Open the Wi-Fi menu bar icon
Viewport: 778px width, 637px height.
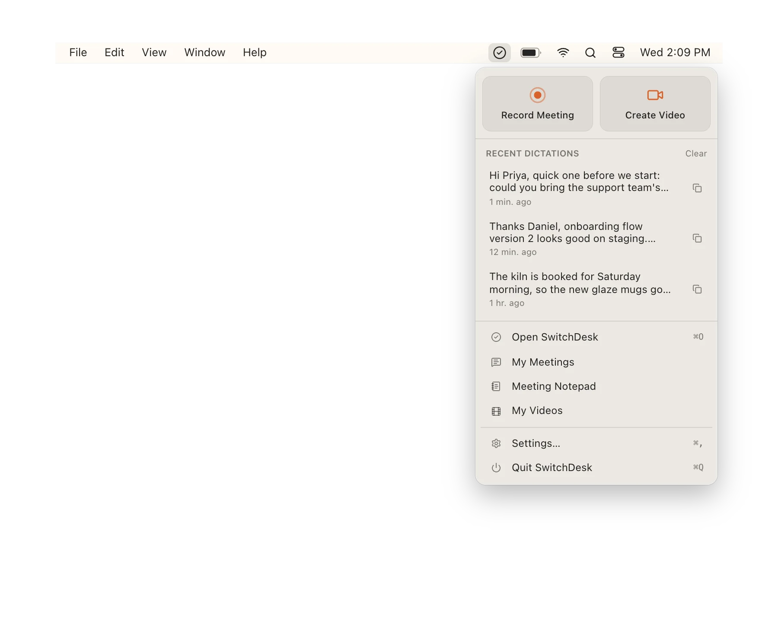tap(563, 53)
